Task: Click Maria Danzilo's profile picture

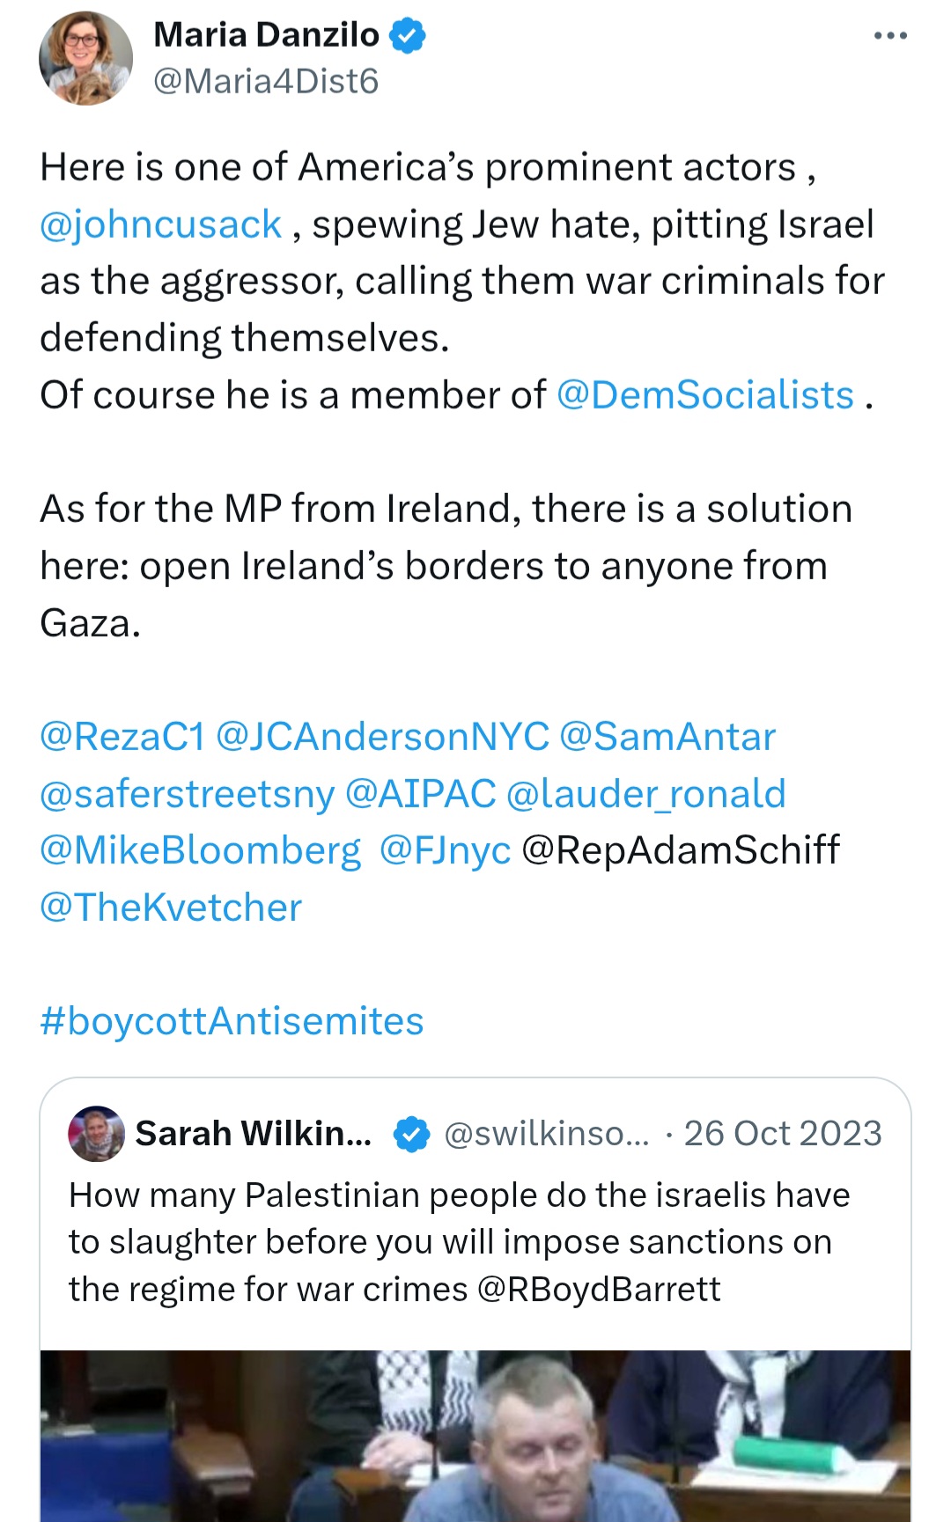Action: (x=85, y=59)
